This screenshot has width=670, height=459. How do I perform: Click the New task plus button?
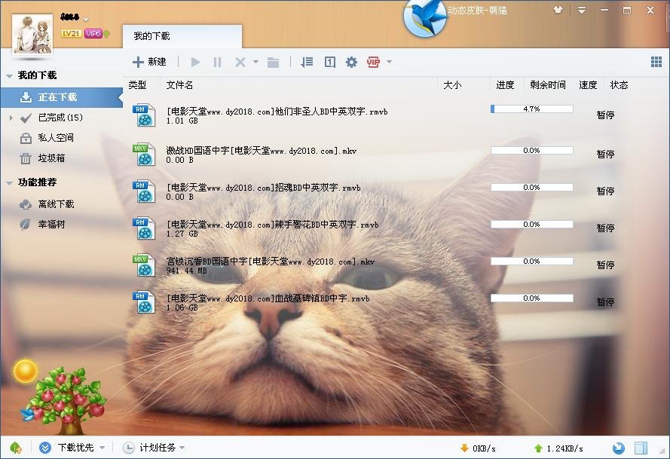(x=149, y=62)
